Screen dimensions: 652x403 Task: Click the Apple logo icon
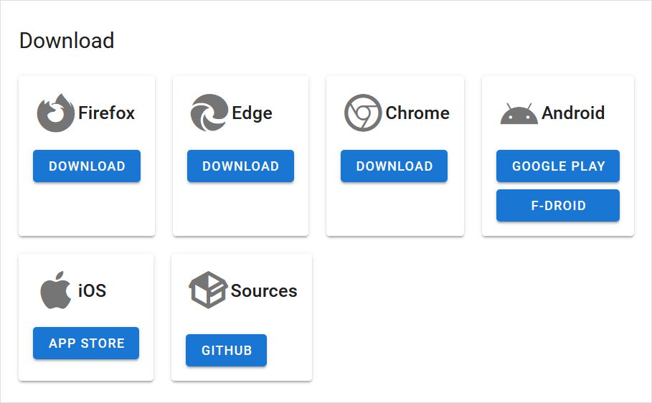(55, 290)
